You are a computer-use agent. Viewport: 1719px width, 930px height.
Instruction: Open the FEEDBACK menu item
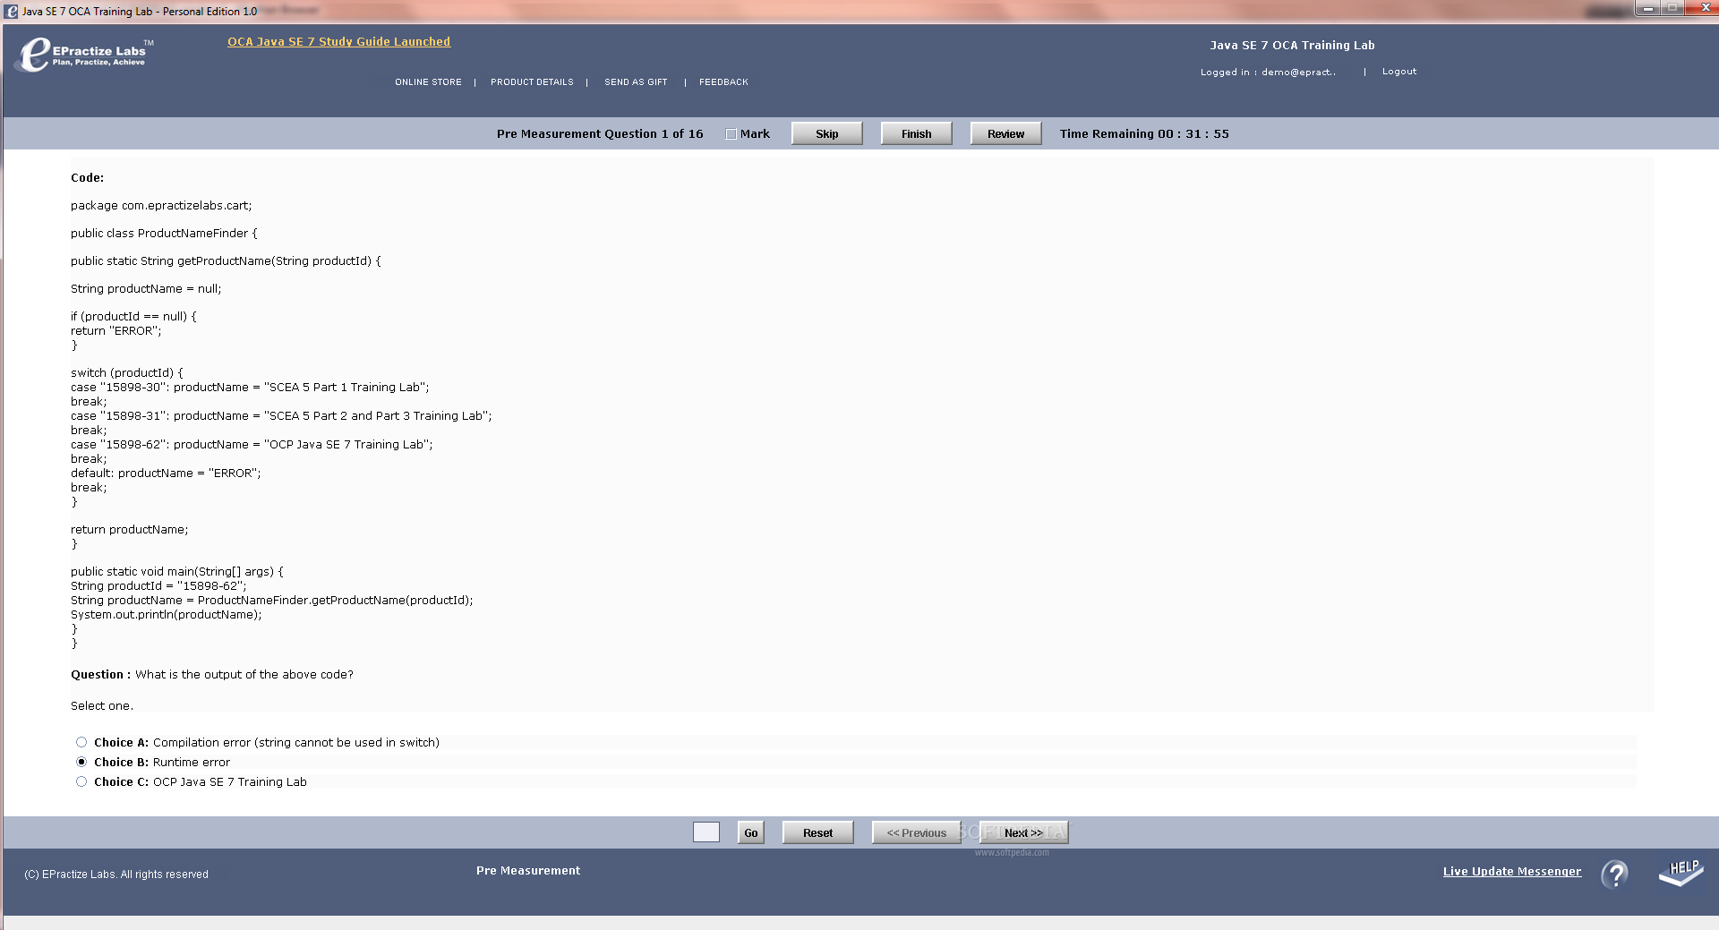[723, 82]
